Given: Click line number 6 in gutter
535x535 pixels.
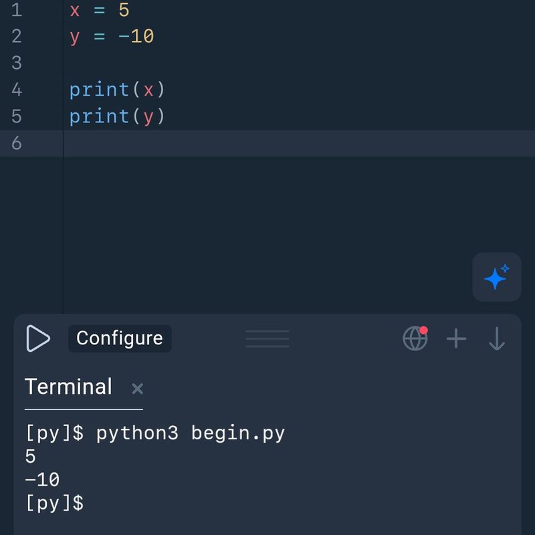Looking at the screenshot, I should click(16, 143).
